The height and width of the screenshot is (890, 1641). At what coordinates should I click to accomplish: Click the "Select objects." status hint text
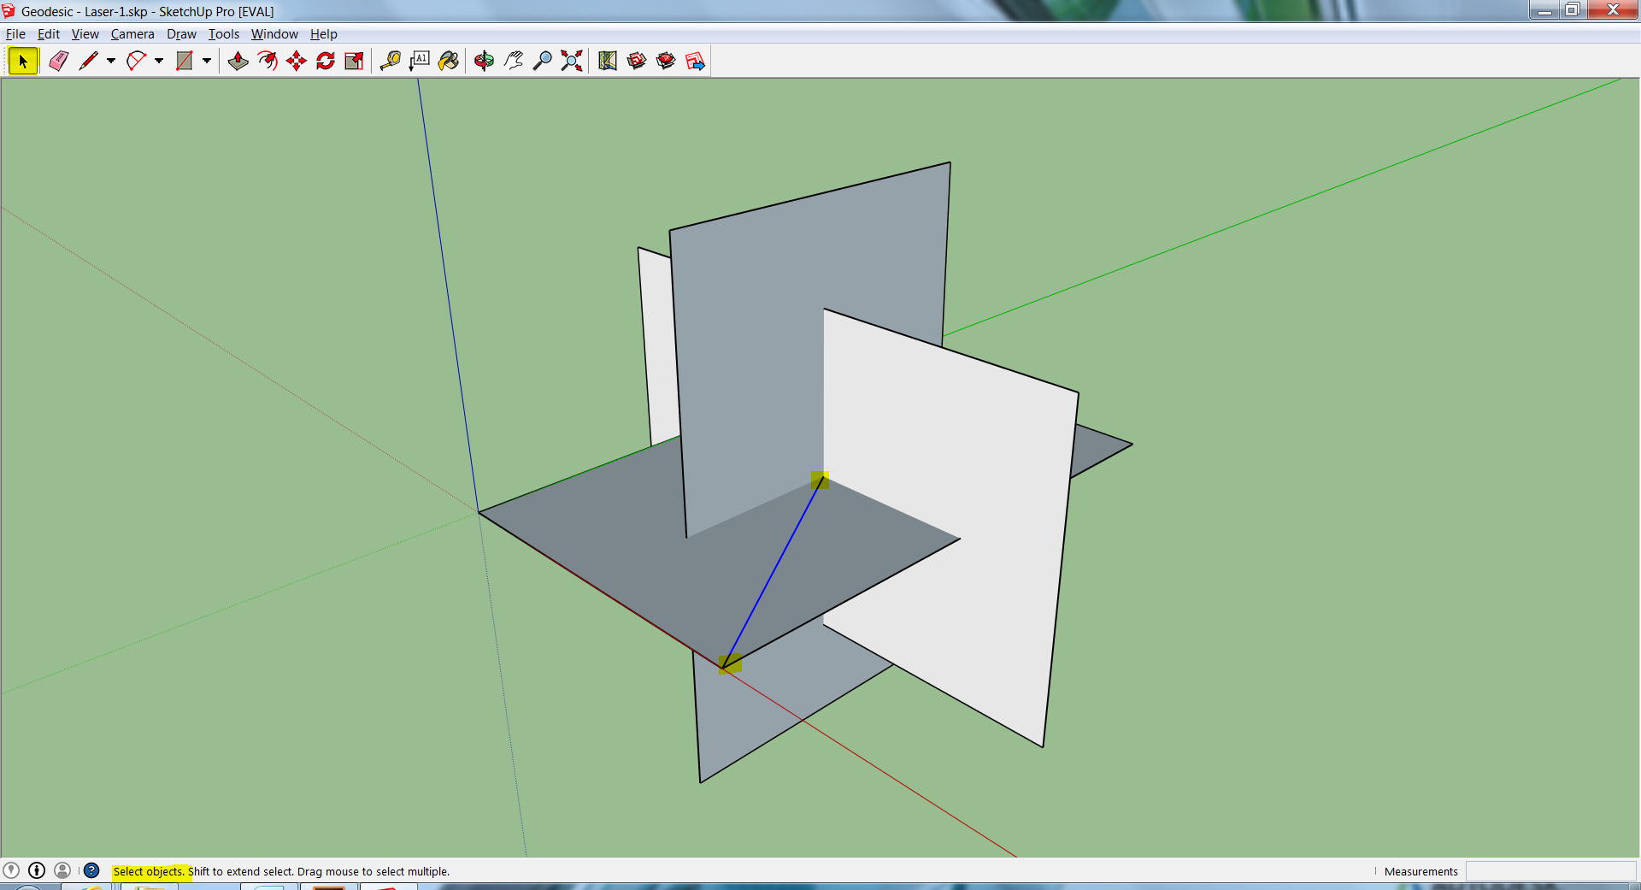tap(149, 871)
